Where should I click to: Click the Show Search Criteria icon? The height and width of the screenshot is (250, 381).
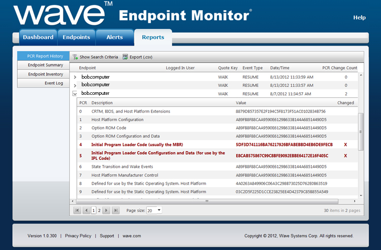[x=75, y=57]
